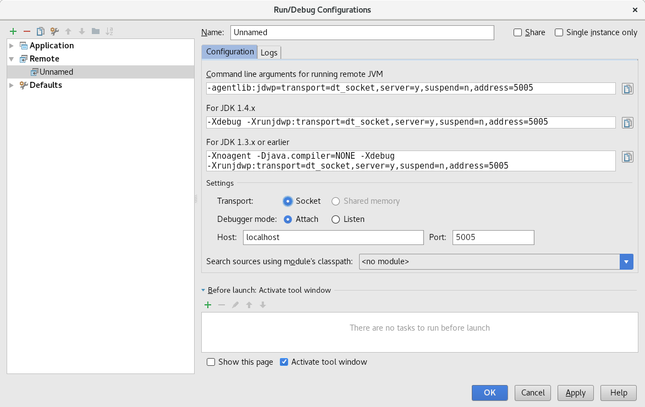Select the Listen debugger mode
Screen dimensions: 645x407
tap(335, 219)
